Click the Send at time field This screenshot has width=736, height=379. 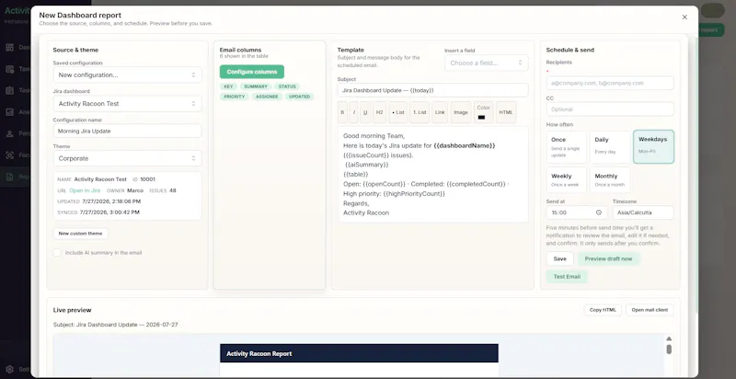click(577, 212)
